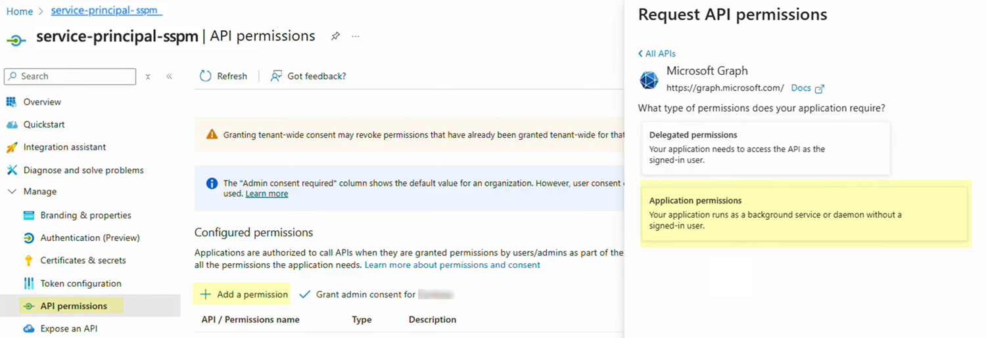Go back to All APIs

[657, 54]
